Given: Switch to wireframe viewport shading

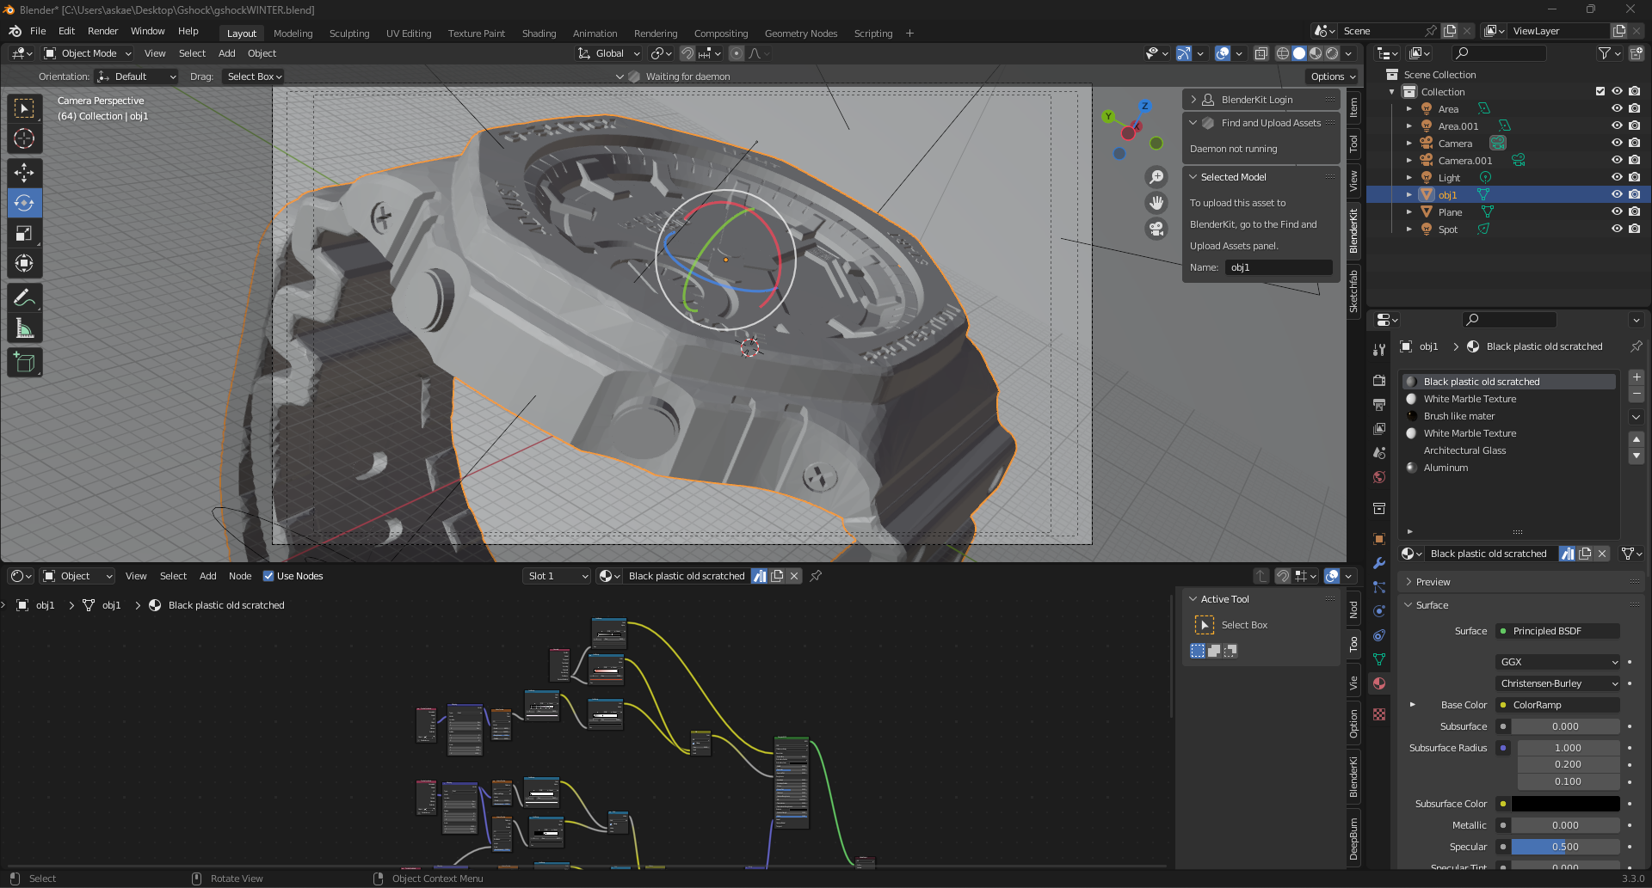Looking at the screenshot, I should tap(1282, 53).
